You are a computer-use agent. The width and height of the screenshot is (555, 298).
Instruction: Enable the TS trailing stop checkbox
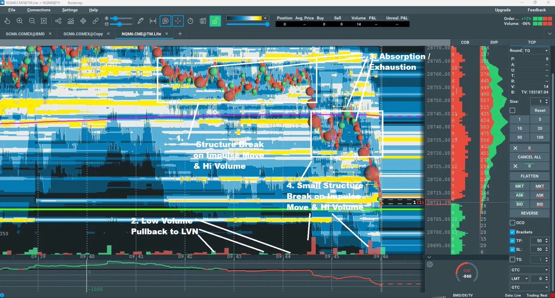[x=512, y=260]
